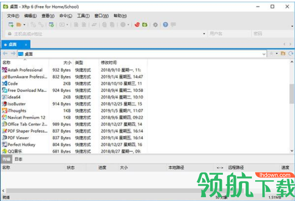Image resolution: width=295 pixels, height=201 pixels.
Task: Sort files by the 类型 column header
Action: tap(86, 62)
